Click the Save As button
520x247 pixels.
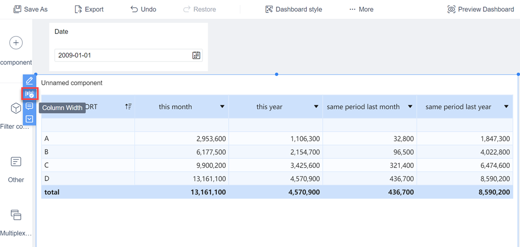point(30,9)
